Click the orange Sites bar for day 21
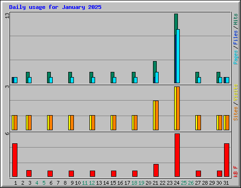 pyautogui.click(x=157, y=115)
